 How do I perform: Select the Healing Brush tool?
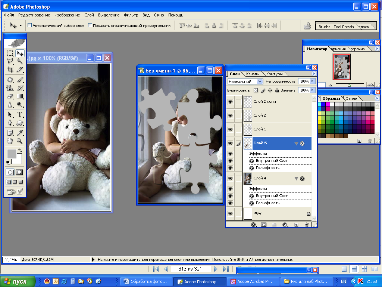tap(10, 80)
